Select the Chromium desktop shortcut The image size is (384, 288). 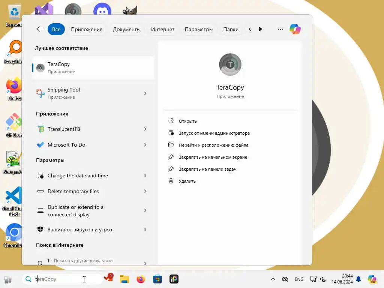pyautogui.click(x=13, y=235)
